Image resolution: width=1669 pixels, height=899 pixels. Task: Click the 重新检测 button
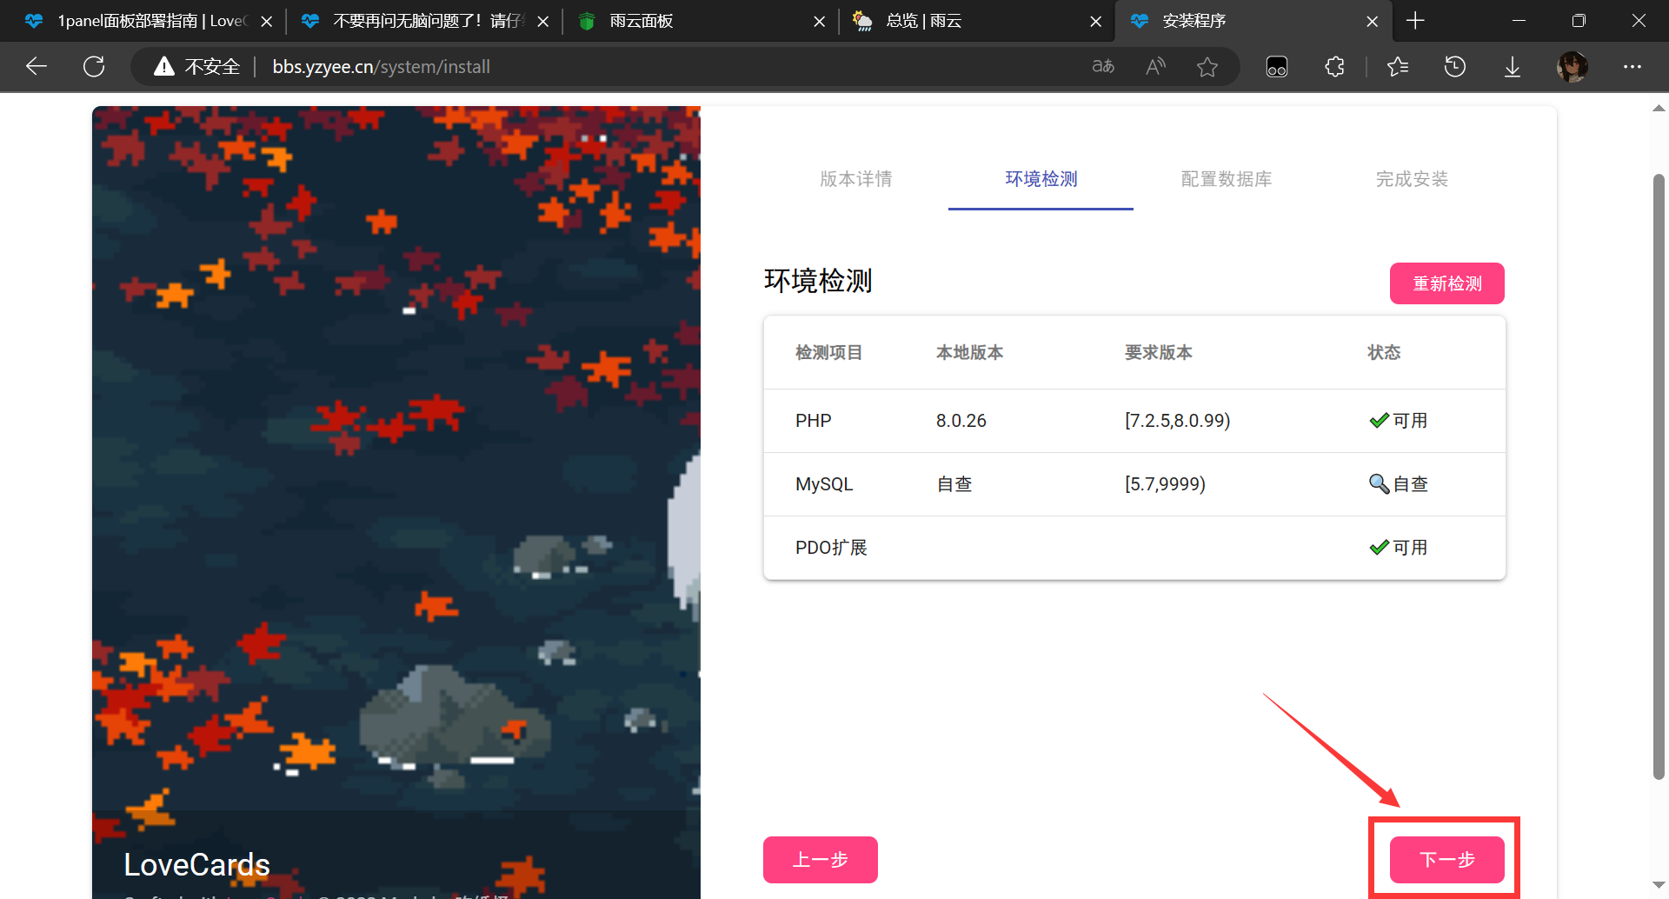(1446, 283)
